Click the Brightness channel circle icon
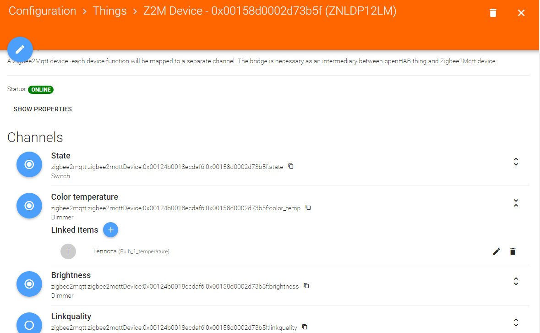Viewport: 540px width, 333px height. pos(29,284)
